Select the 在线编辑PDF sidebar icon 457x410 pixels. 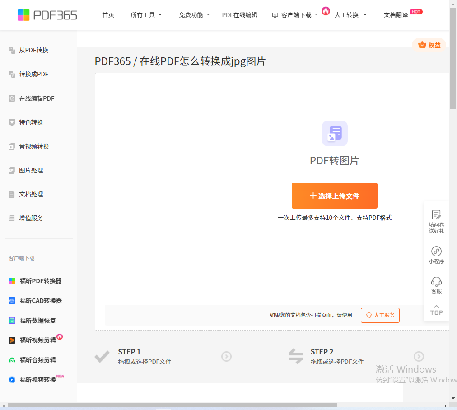[12, 98]
